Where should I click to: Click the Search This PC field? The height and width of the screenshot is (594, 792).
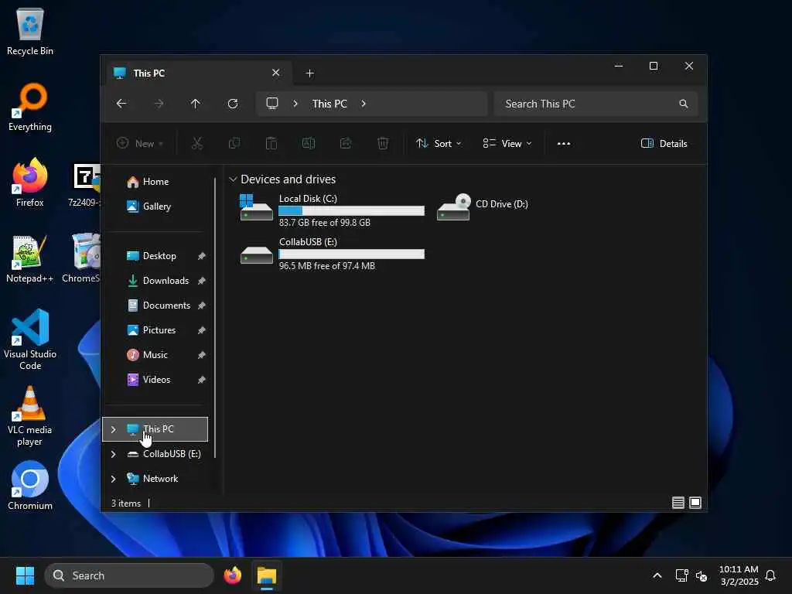[x=596, y=104]
